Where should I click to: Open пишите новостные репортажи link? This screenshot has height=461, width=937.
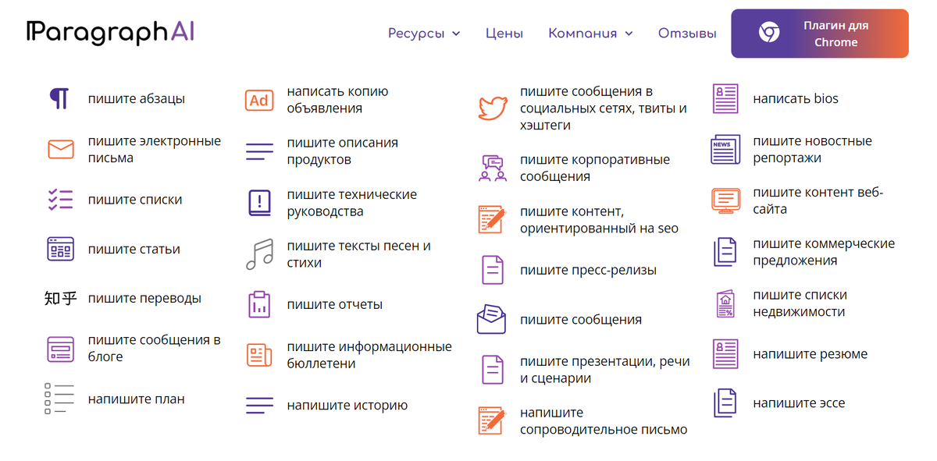click(x=812, y=149)
